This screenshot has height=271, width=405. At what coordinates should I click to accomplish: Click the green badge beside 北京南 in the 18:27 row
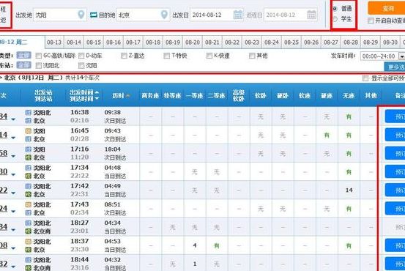click(x=28, y=231)
